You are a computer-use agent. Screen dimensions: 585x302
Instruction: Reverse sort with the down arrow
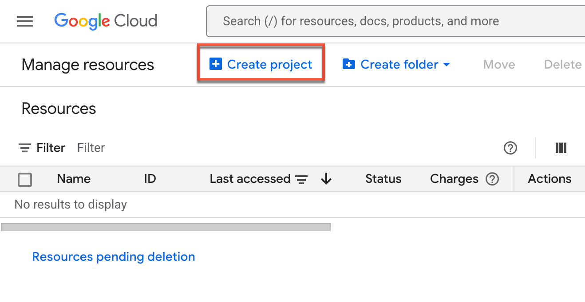326,179
